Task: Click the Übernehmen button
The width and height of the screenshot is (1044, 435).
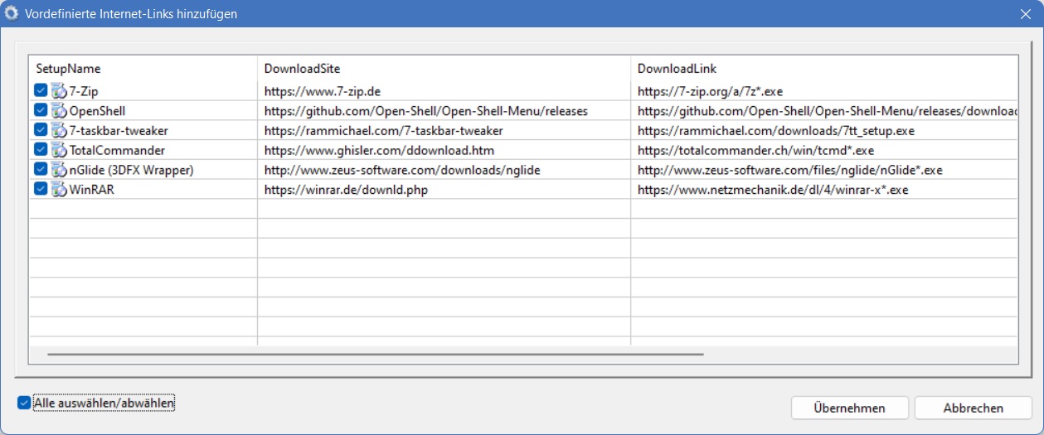Action: 850,408
